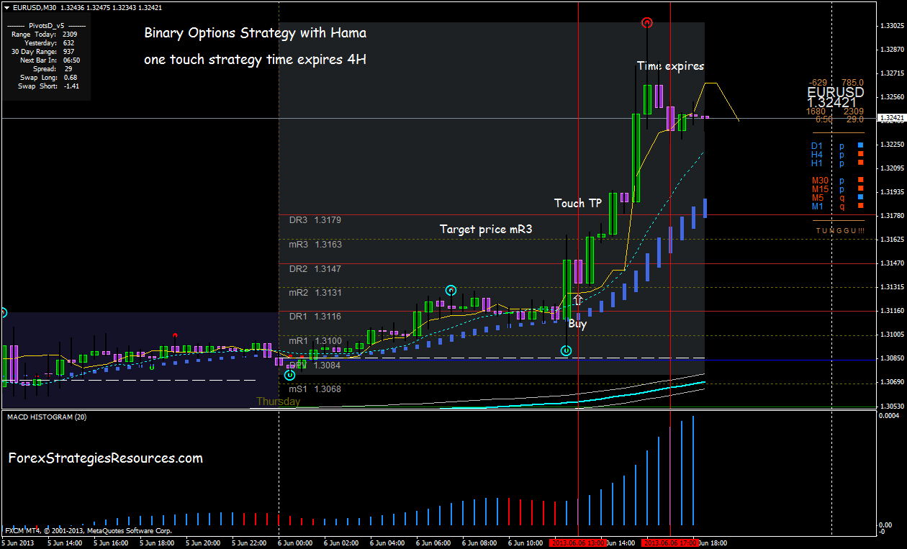Click the orange square in the H1 row
The width and height of the screenshot is (907, 549).
(x=859, y=163)
